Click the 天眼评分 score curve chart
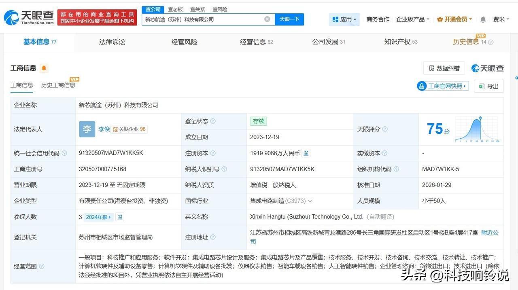This screenshot has width=518, height=290. click(477, 129)
